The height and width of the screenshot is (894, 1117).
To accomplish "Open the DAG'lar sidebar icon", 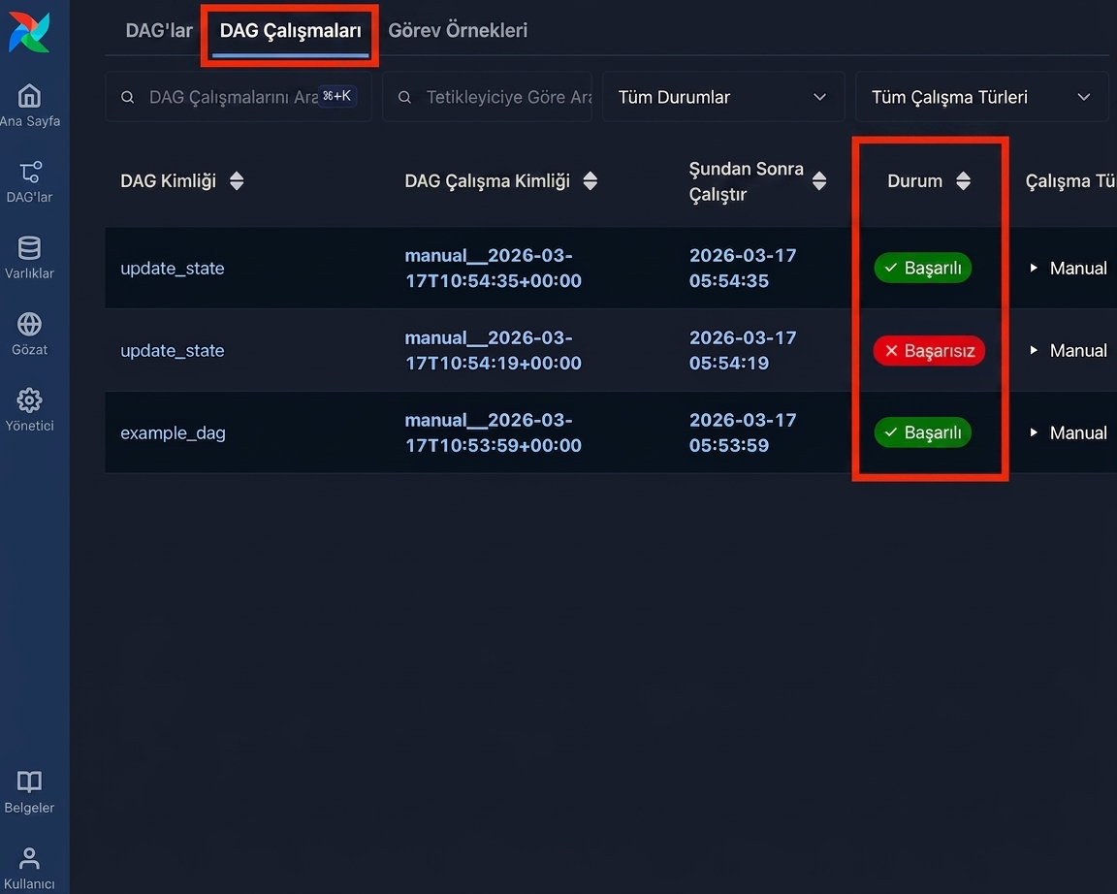I will [x=30, y=172].
